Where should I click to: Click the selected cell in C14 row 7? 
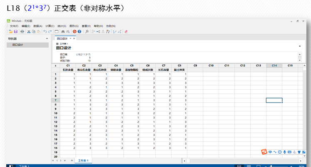coord(274,100)
